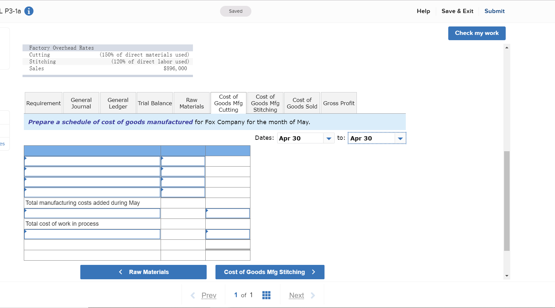Open the Cost of Goods Sold tab

(x=302, y=103)
